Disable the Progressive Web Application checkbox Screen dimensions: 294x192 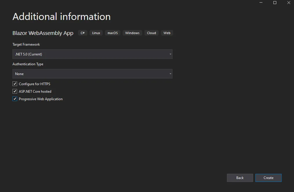click(x=15, y=99)
